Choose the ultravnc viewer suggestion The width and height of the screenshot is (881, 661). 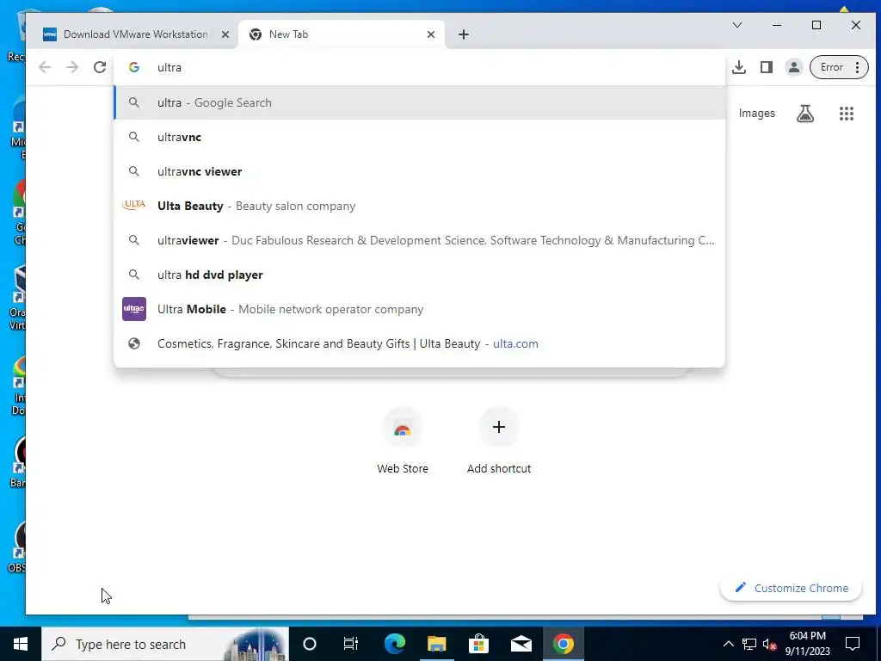419,171
